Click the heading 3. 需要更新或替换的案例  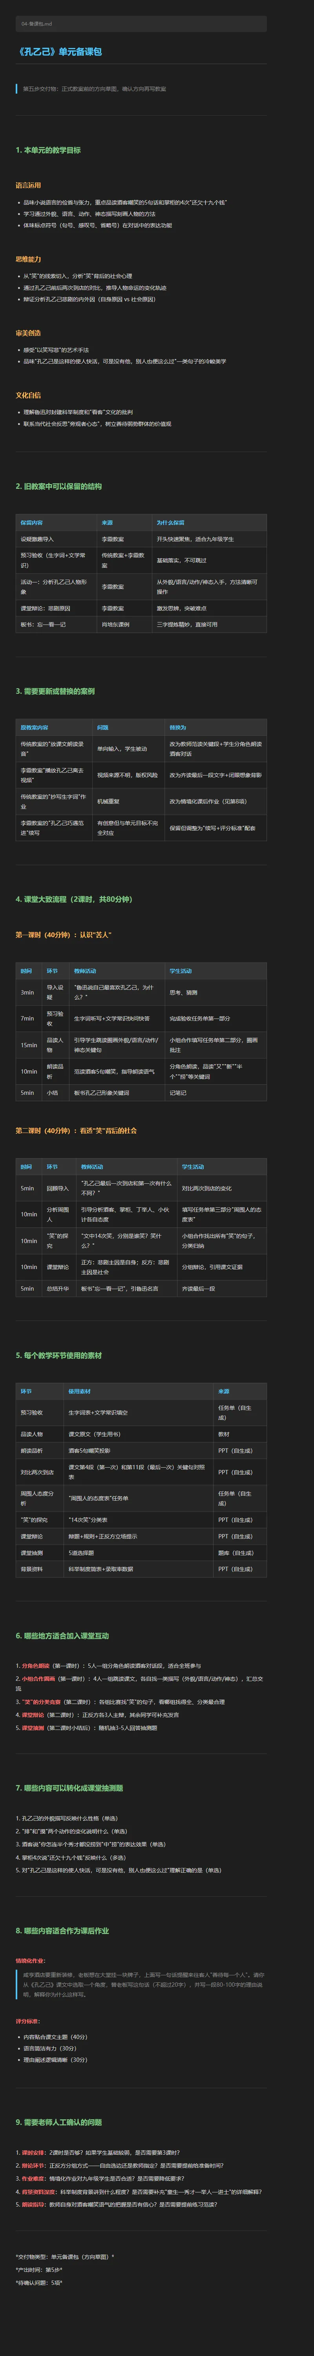[x=55, y=691]
